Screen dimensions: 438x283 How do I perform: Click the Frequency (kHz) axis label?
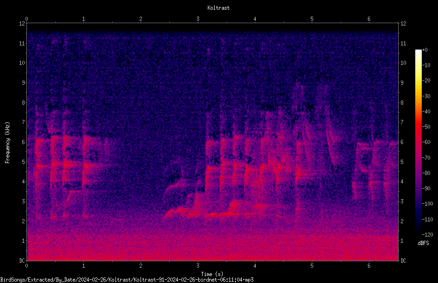pyautogui.click(x=7, y=142)
